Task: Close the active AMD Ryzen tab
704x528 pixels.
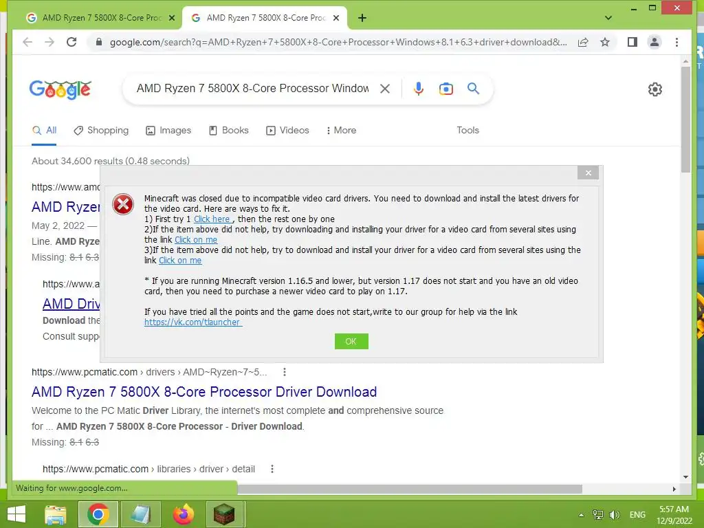Action: tap(336, 18)
